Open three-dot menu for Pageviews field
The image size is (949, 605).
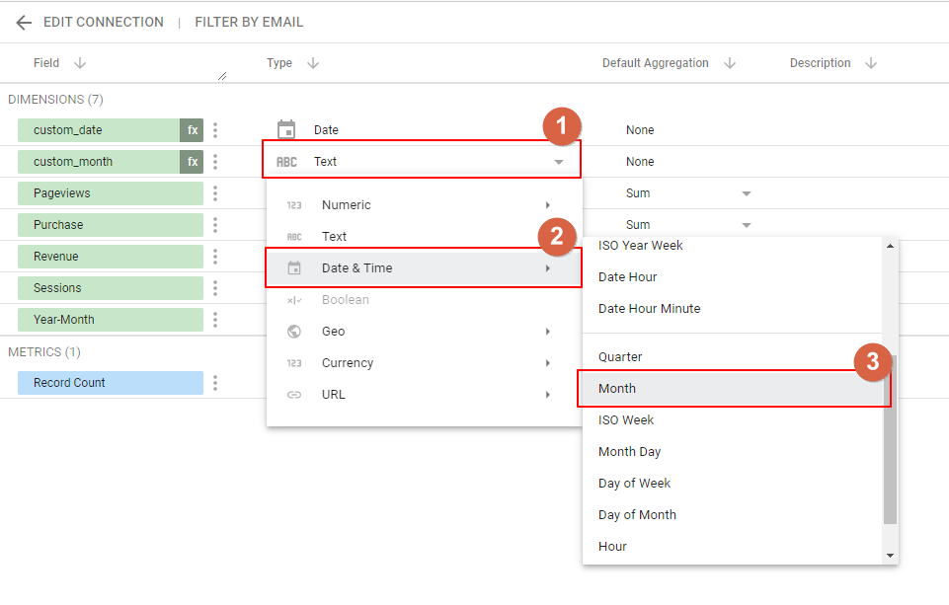point(215,193)
